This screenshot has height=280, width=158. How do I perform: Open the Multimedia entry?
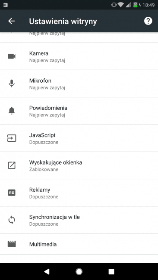tap(79, 244)
